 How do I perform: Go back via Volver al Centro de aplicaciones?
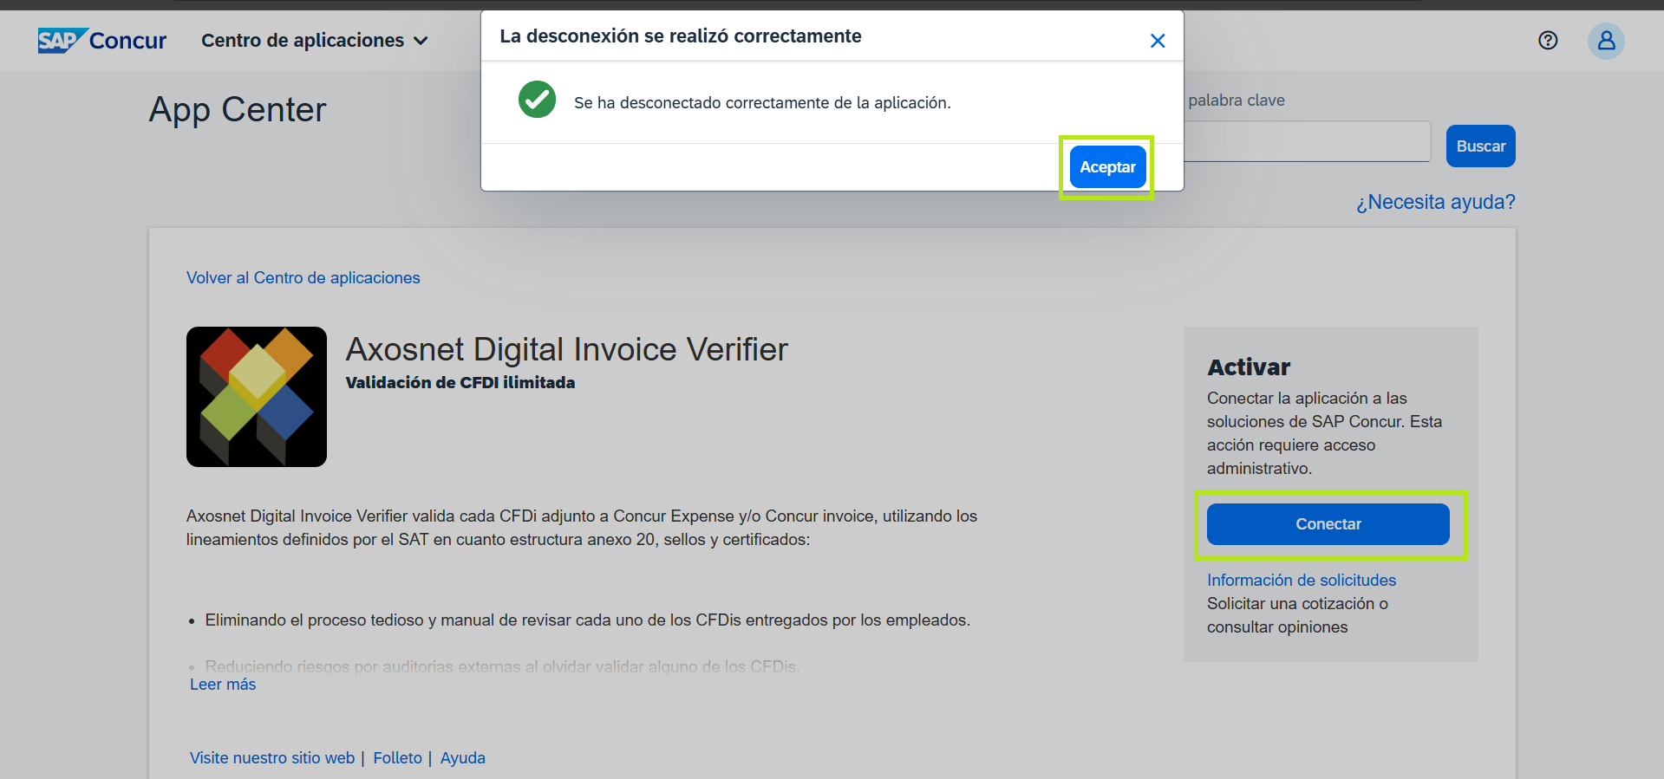point(303,278)
